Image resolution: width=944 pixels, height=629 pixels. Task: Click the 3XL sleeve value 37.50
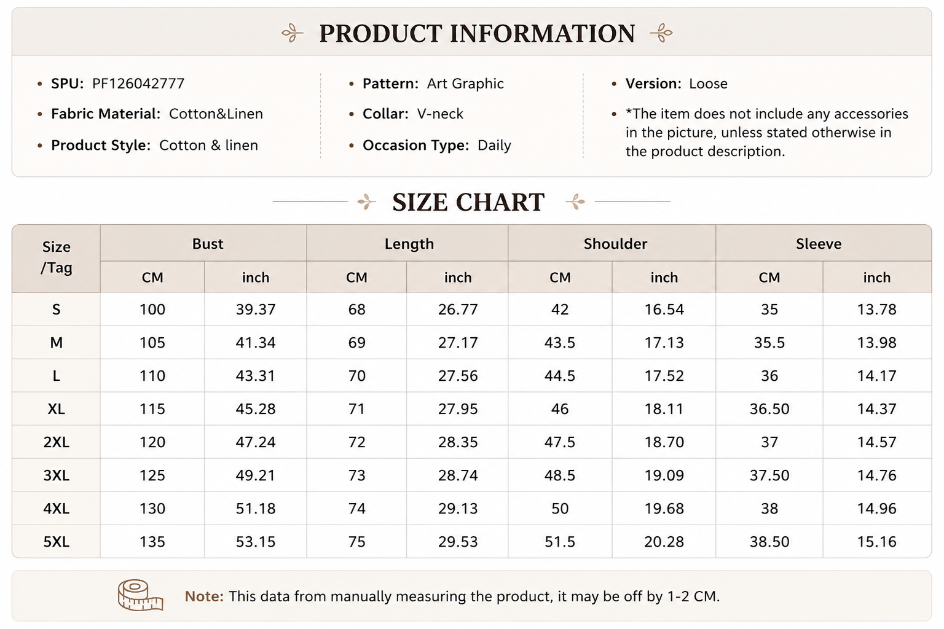pyautogui.click(x=769, y=475)
